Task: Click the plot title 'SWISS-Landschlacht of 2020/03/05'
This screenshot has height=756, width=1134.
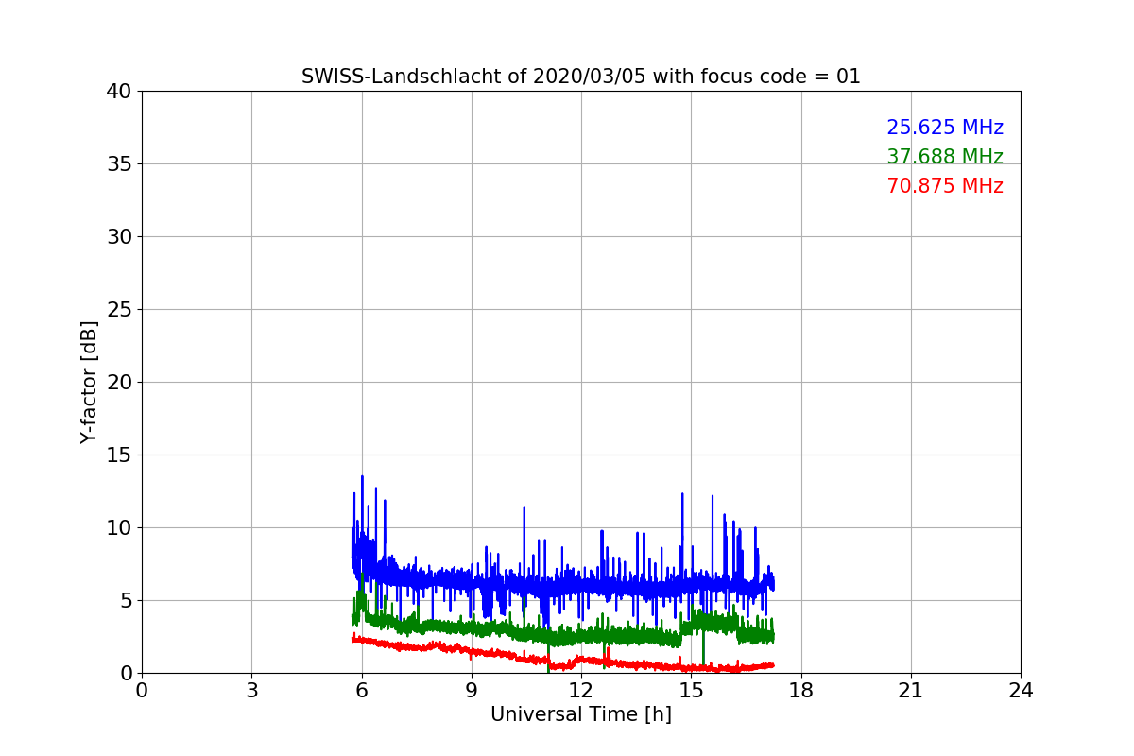Action: coord(581,77)
